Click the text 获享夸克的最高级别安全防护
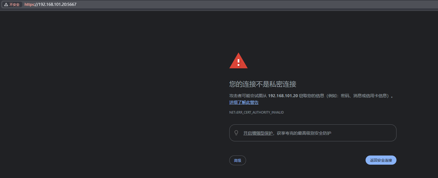Screen dimensions: 438x178 tap(304, 133)
